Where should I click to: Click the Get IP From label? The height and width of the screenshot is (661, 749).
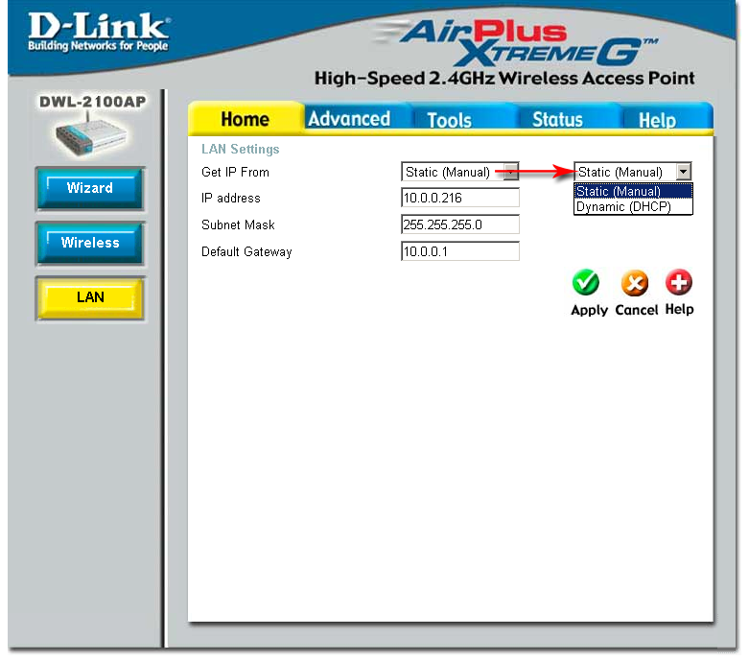235,172
